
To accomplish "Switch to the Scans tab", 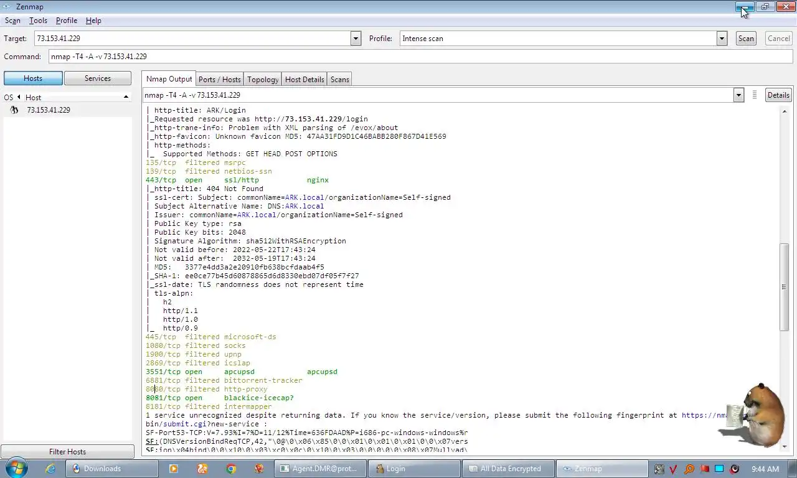I will [339, 79].
